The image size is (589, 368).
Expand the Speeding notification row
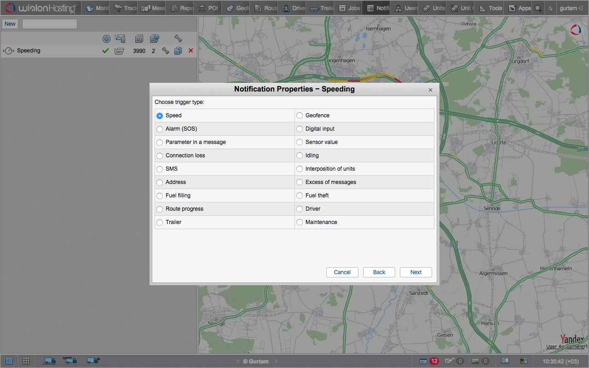click(4, 51)
